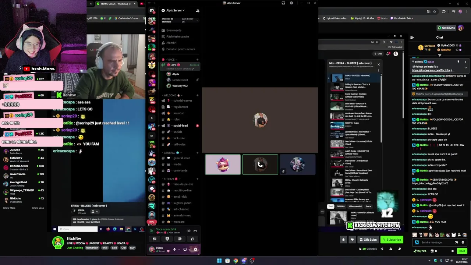Image resolution: width=471 pixels, height=265 pixels.
Task: Unpin pinned chat message pin icon
Action: (458, 62)
